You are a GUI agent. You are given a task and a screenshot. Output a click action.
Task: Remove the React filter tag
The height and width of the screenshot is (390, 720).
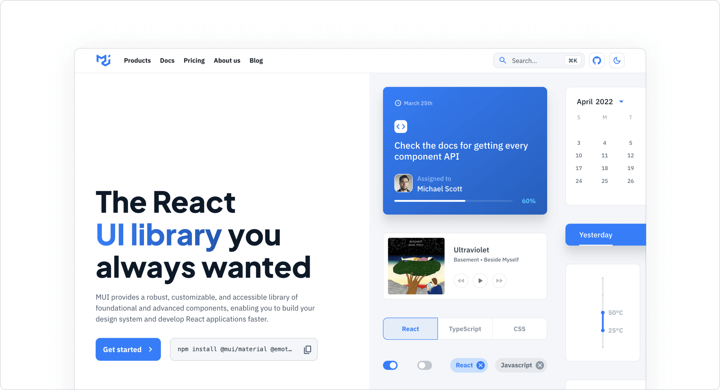tap(480, 365)
